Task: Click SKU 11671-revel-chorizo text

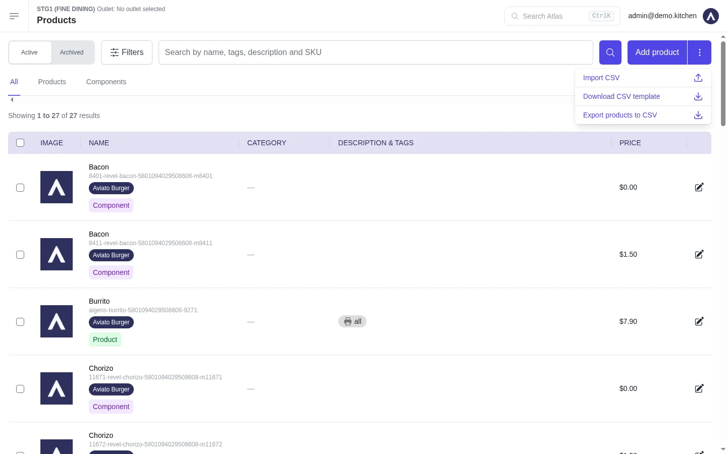Action: pyautogui.click(x=155, y=377)
